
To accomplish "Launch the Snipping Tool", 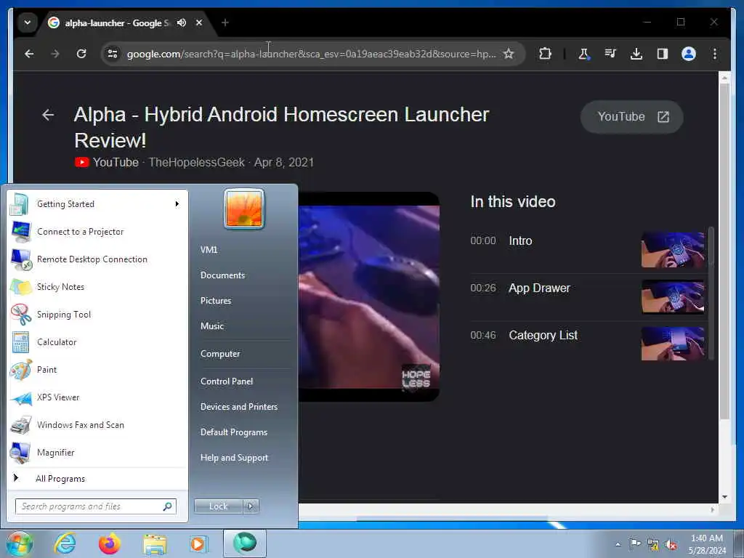I will (98, 314).
